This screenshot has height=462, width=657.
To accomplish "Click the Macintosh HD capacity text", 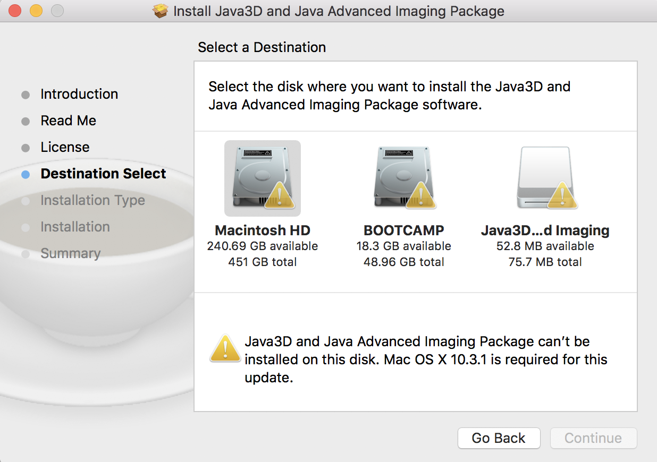I will tap(262, 246).
